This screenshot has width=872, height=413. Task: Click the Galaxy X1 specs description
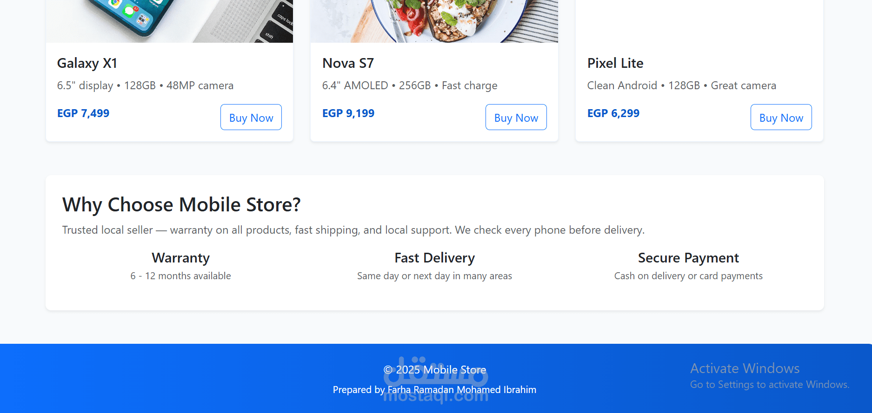click(145, 85)
